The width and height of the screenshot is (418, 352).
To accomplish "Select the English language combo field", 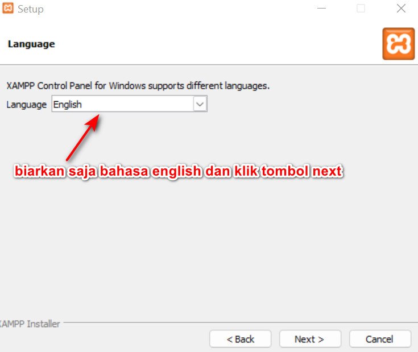I will click(x=129, y=104).
